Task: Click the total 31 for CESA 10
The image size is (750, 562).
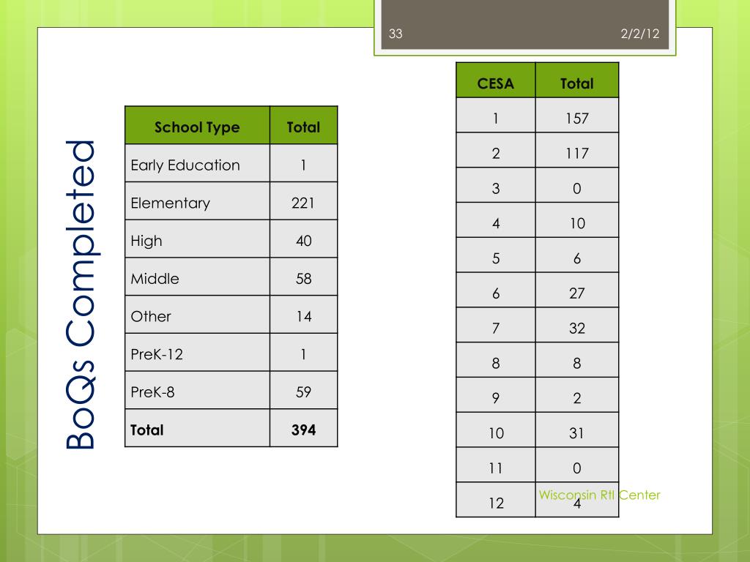Action: click(577, 433)
